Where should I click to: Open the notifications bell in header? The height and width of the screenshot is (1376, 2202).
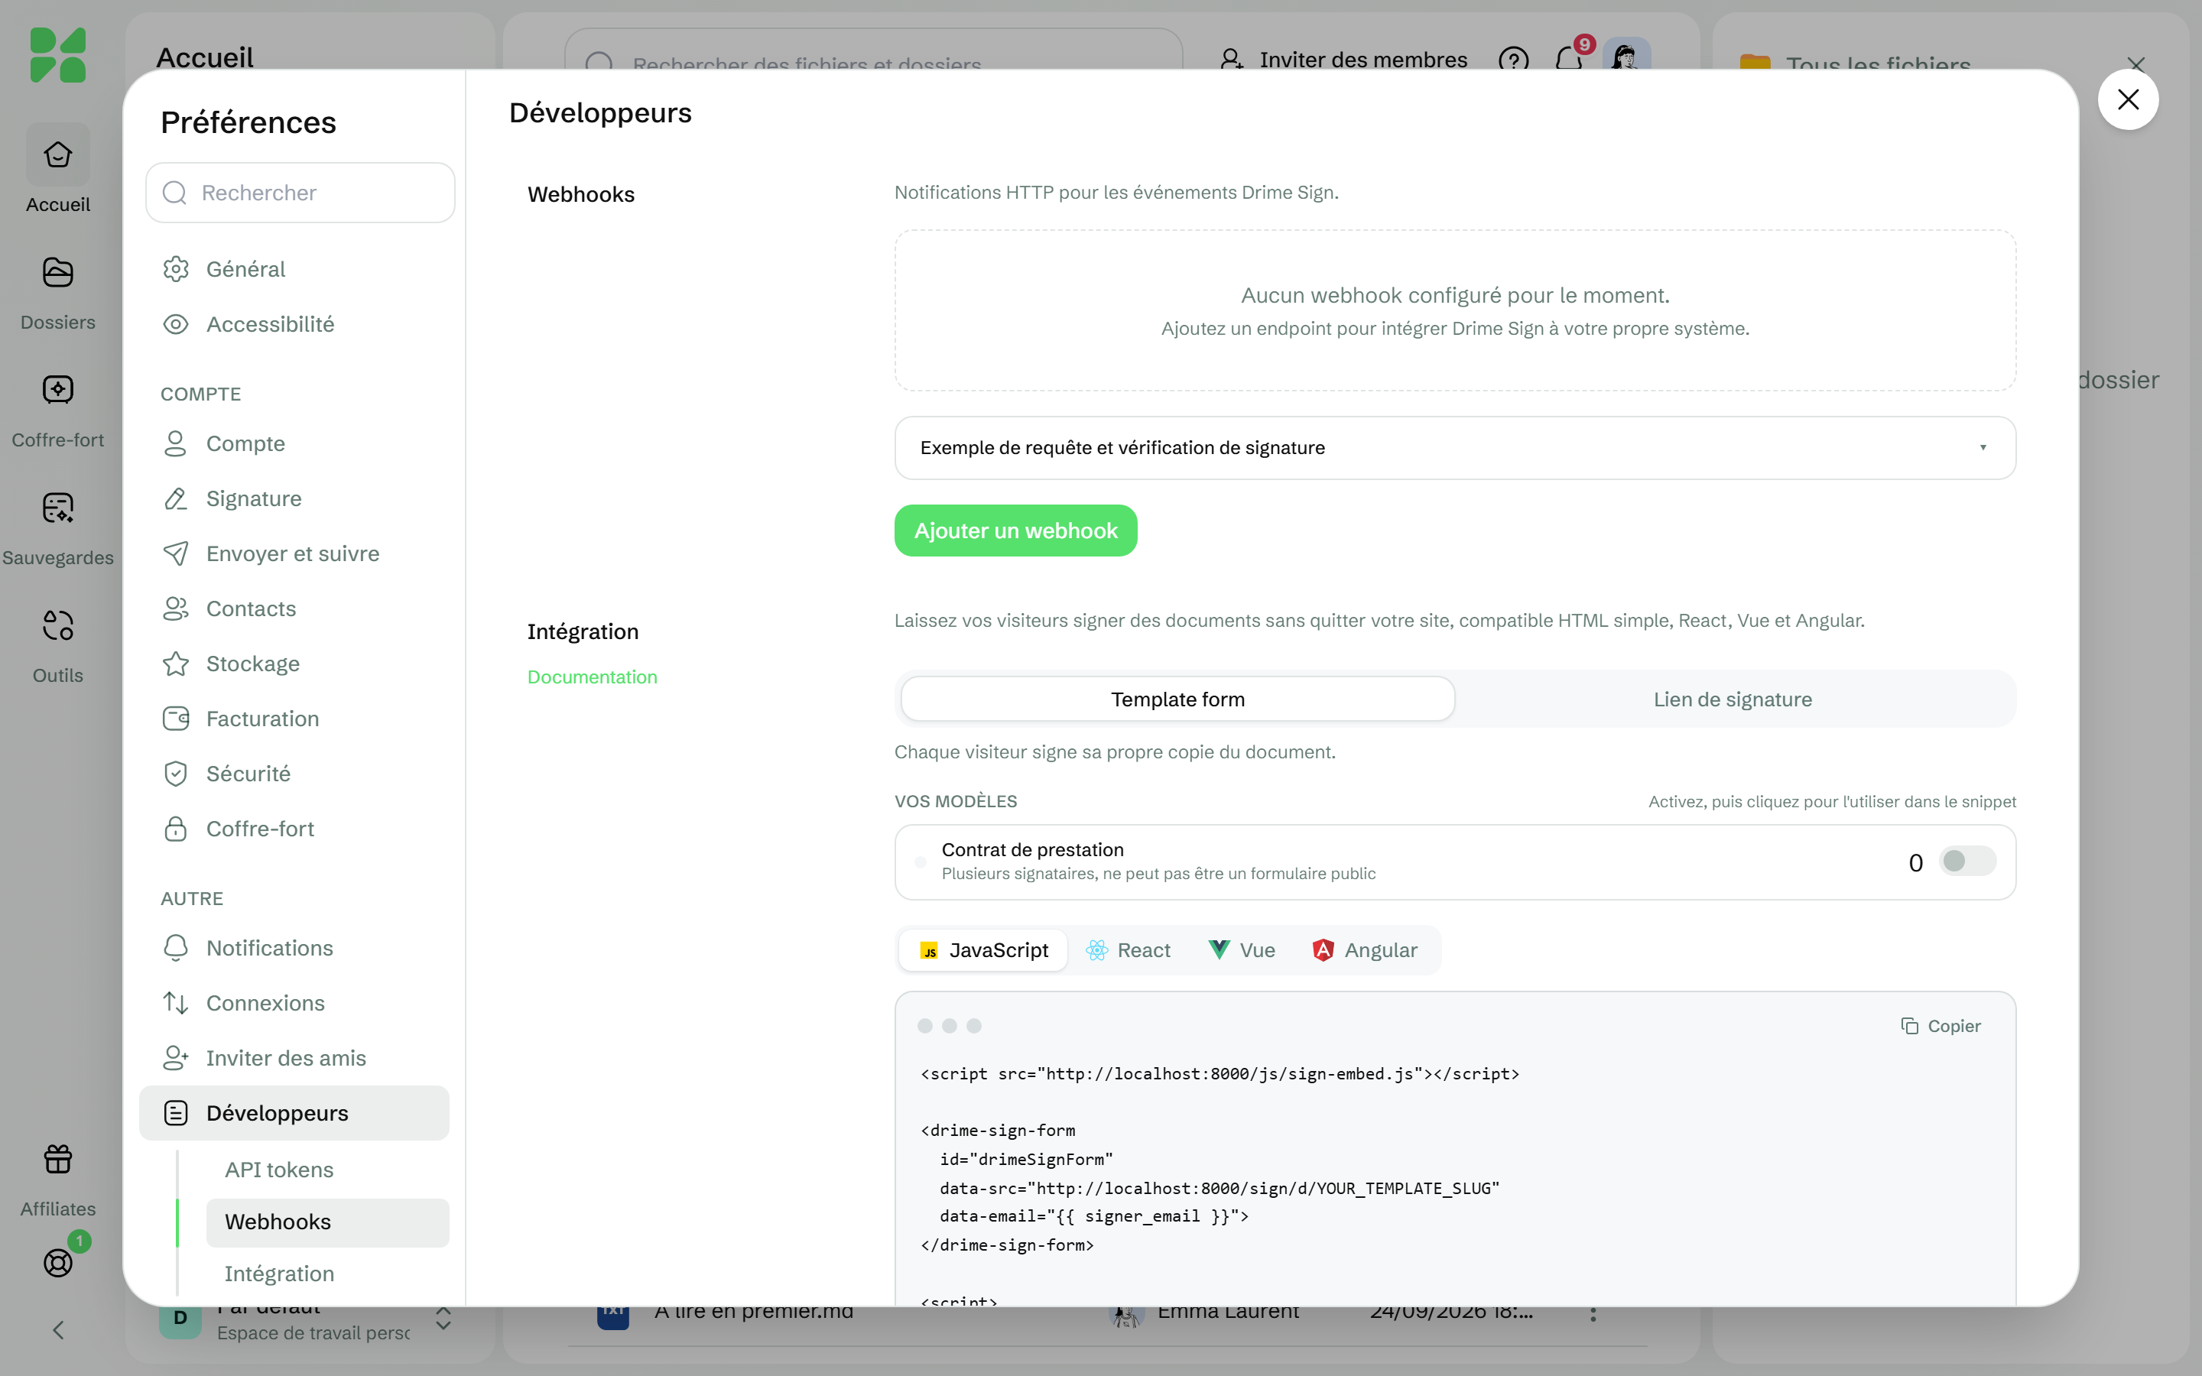point(1569,60)
